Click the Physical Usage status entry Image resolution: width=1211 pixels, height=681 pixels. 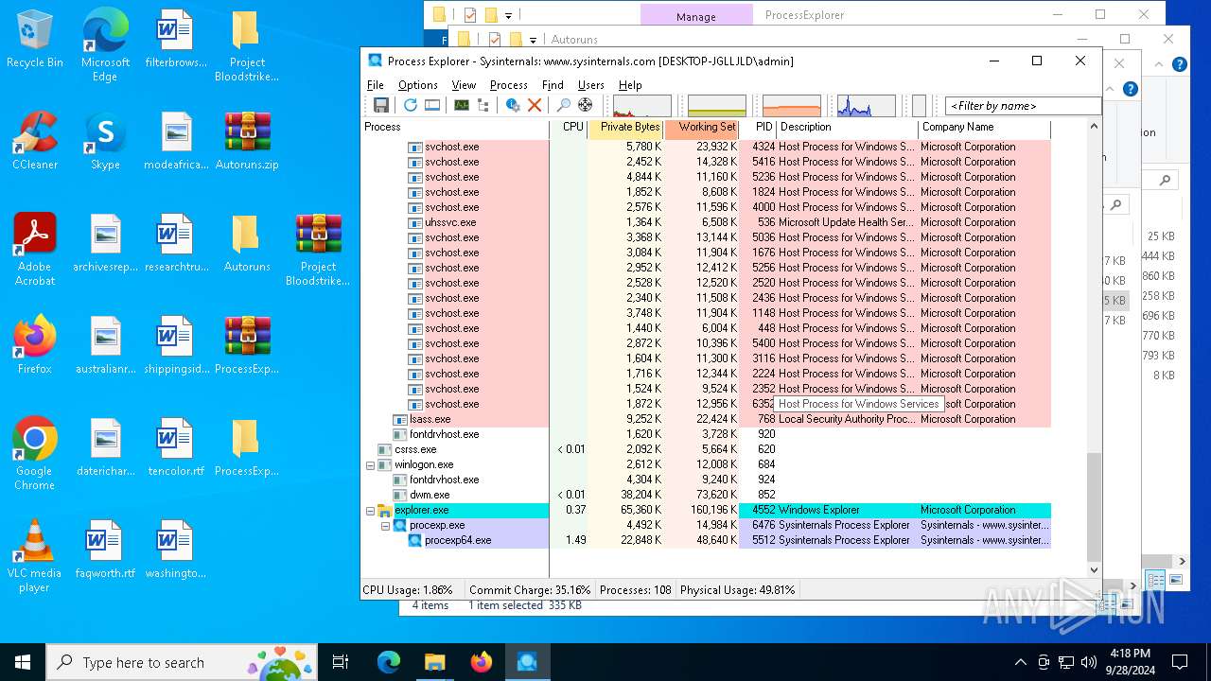click(x=737, y=589)
